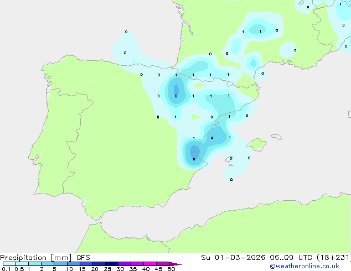Viewport: 351px width, 271px height.
Task: Select the 0.5–1 mm legend color swatch
Action: click(22, 264)
